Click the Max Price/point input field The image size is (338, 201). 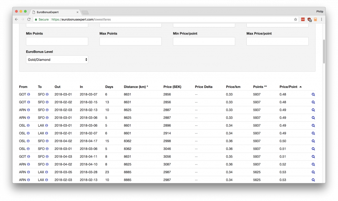pyautogui.click(x=277, y=41)
